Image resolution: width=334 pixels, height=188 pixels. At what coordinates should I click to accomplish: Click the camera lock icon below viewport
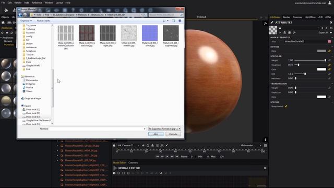[114, 145]
